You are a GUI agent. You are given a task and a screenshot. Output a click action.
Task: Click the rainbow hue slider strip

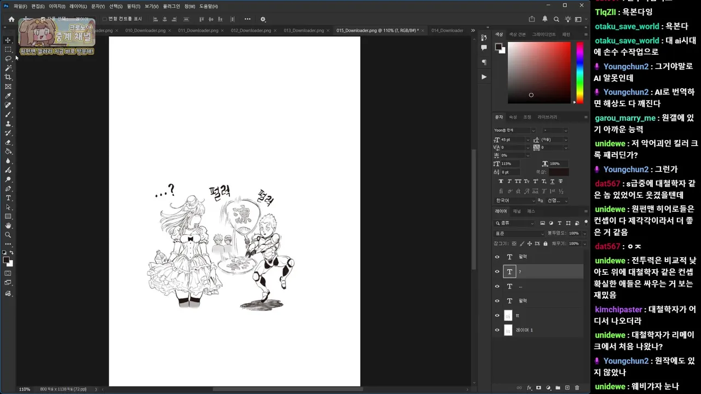(x=580, y=72)
